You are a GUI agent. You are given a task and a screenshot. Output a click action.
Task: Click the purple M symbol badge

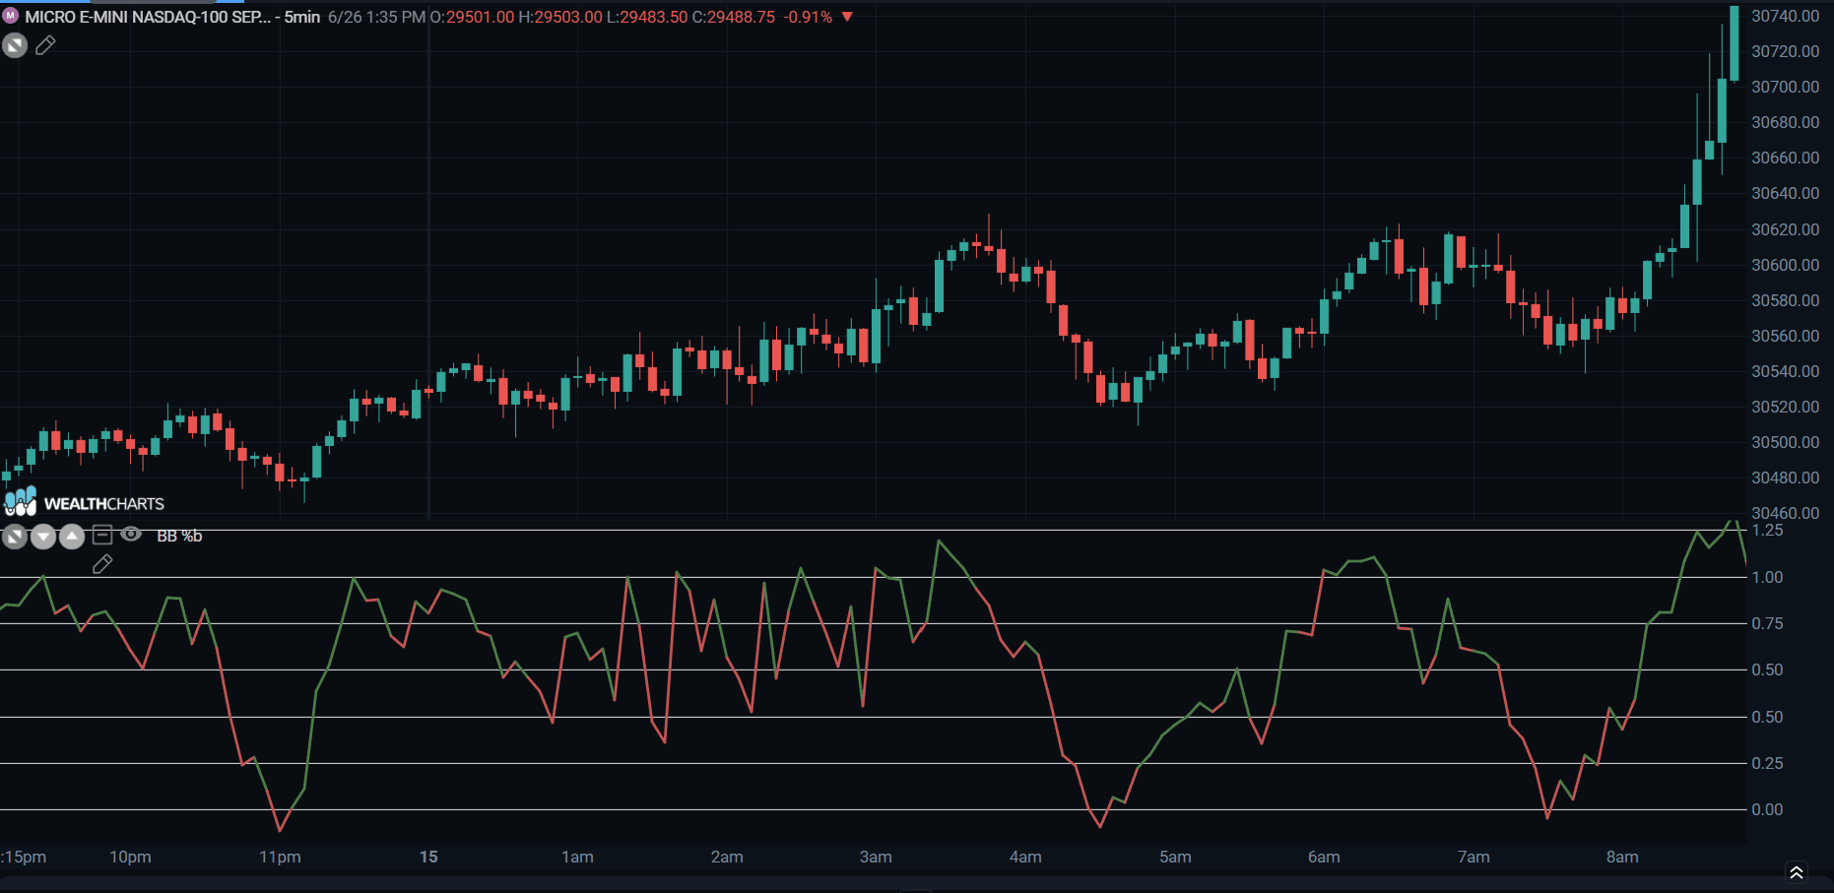coord(11,16)
